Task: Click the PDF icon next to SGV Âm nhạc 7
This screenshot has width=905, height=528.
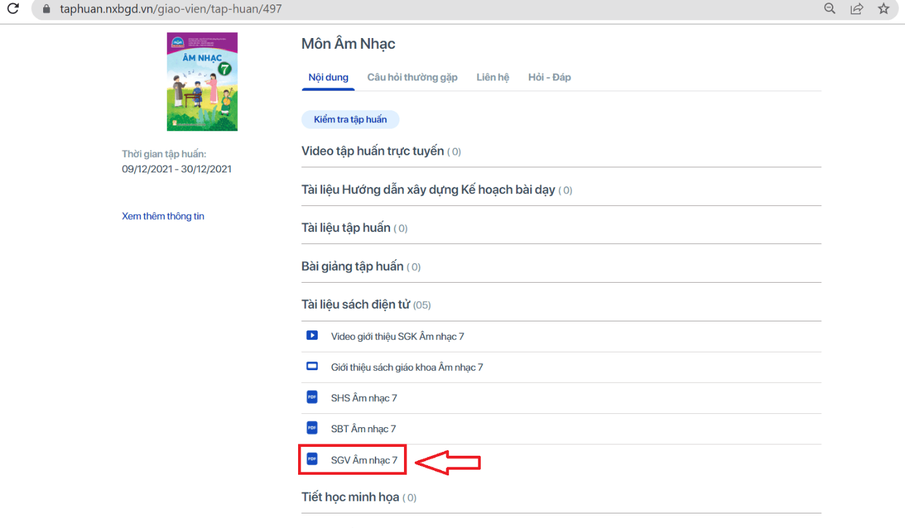Action: coord(311,459)
